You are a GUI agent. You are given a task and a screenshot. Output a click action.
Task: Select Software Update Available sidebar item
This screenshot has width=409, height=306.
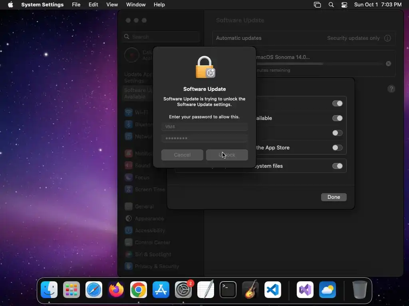point(138,93)
